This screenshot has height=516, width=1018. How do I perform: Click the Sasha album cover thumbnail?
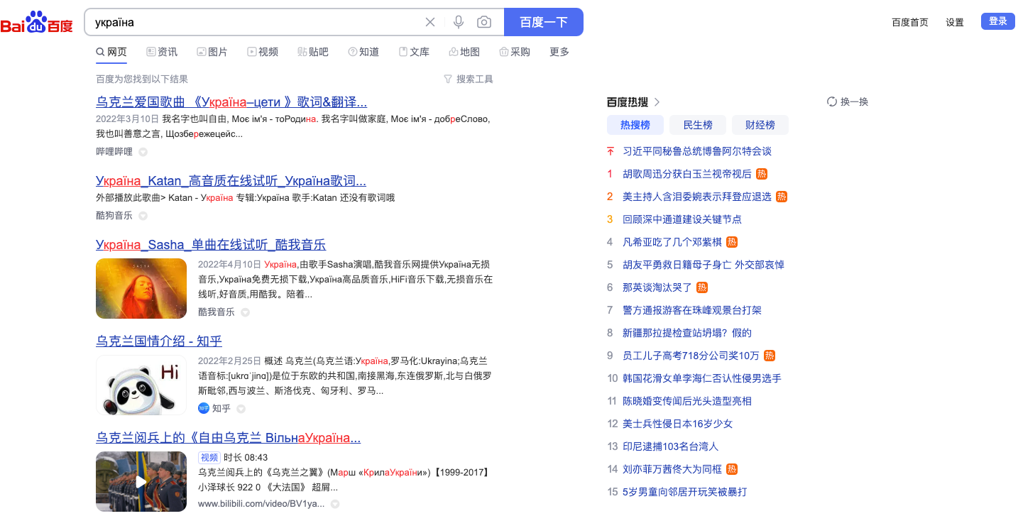(141, 288)
